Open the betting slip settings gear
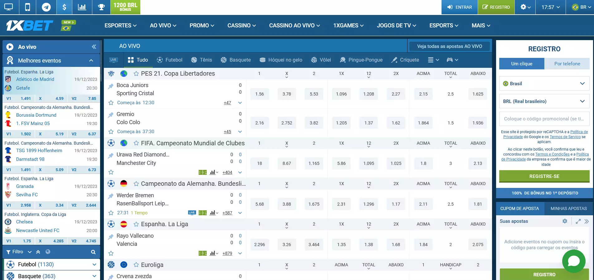 (565, 221)
